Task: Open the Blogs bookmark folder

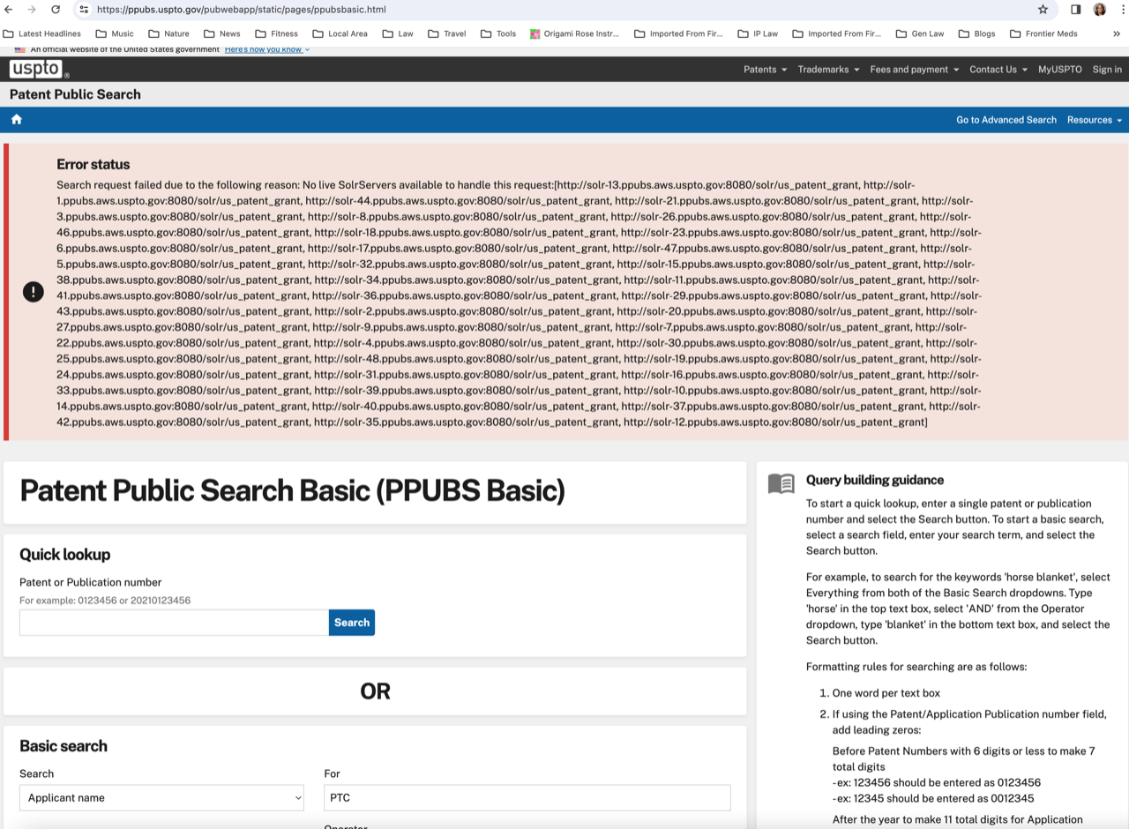Action: 976,34
